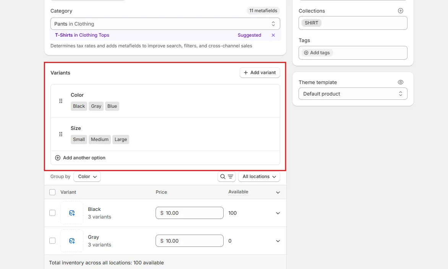
Task: Expand all variants via header chevron
Action: (278, 192)
